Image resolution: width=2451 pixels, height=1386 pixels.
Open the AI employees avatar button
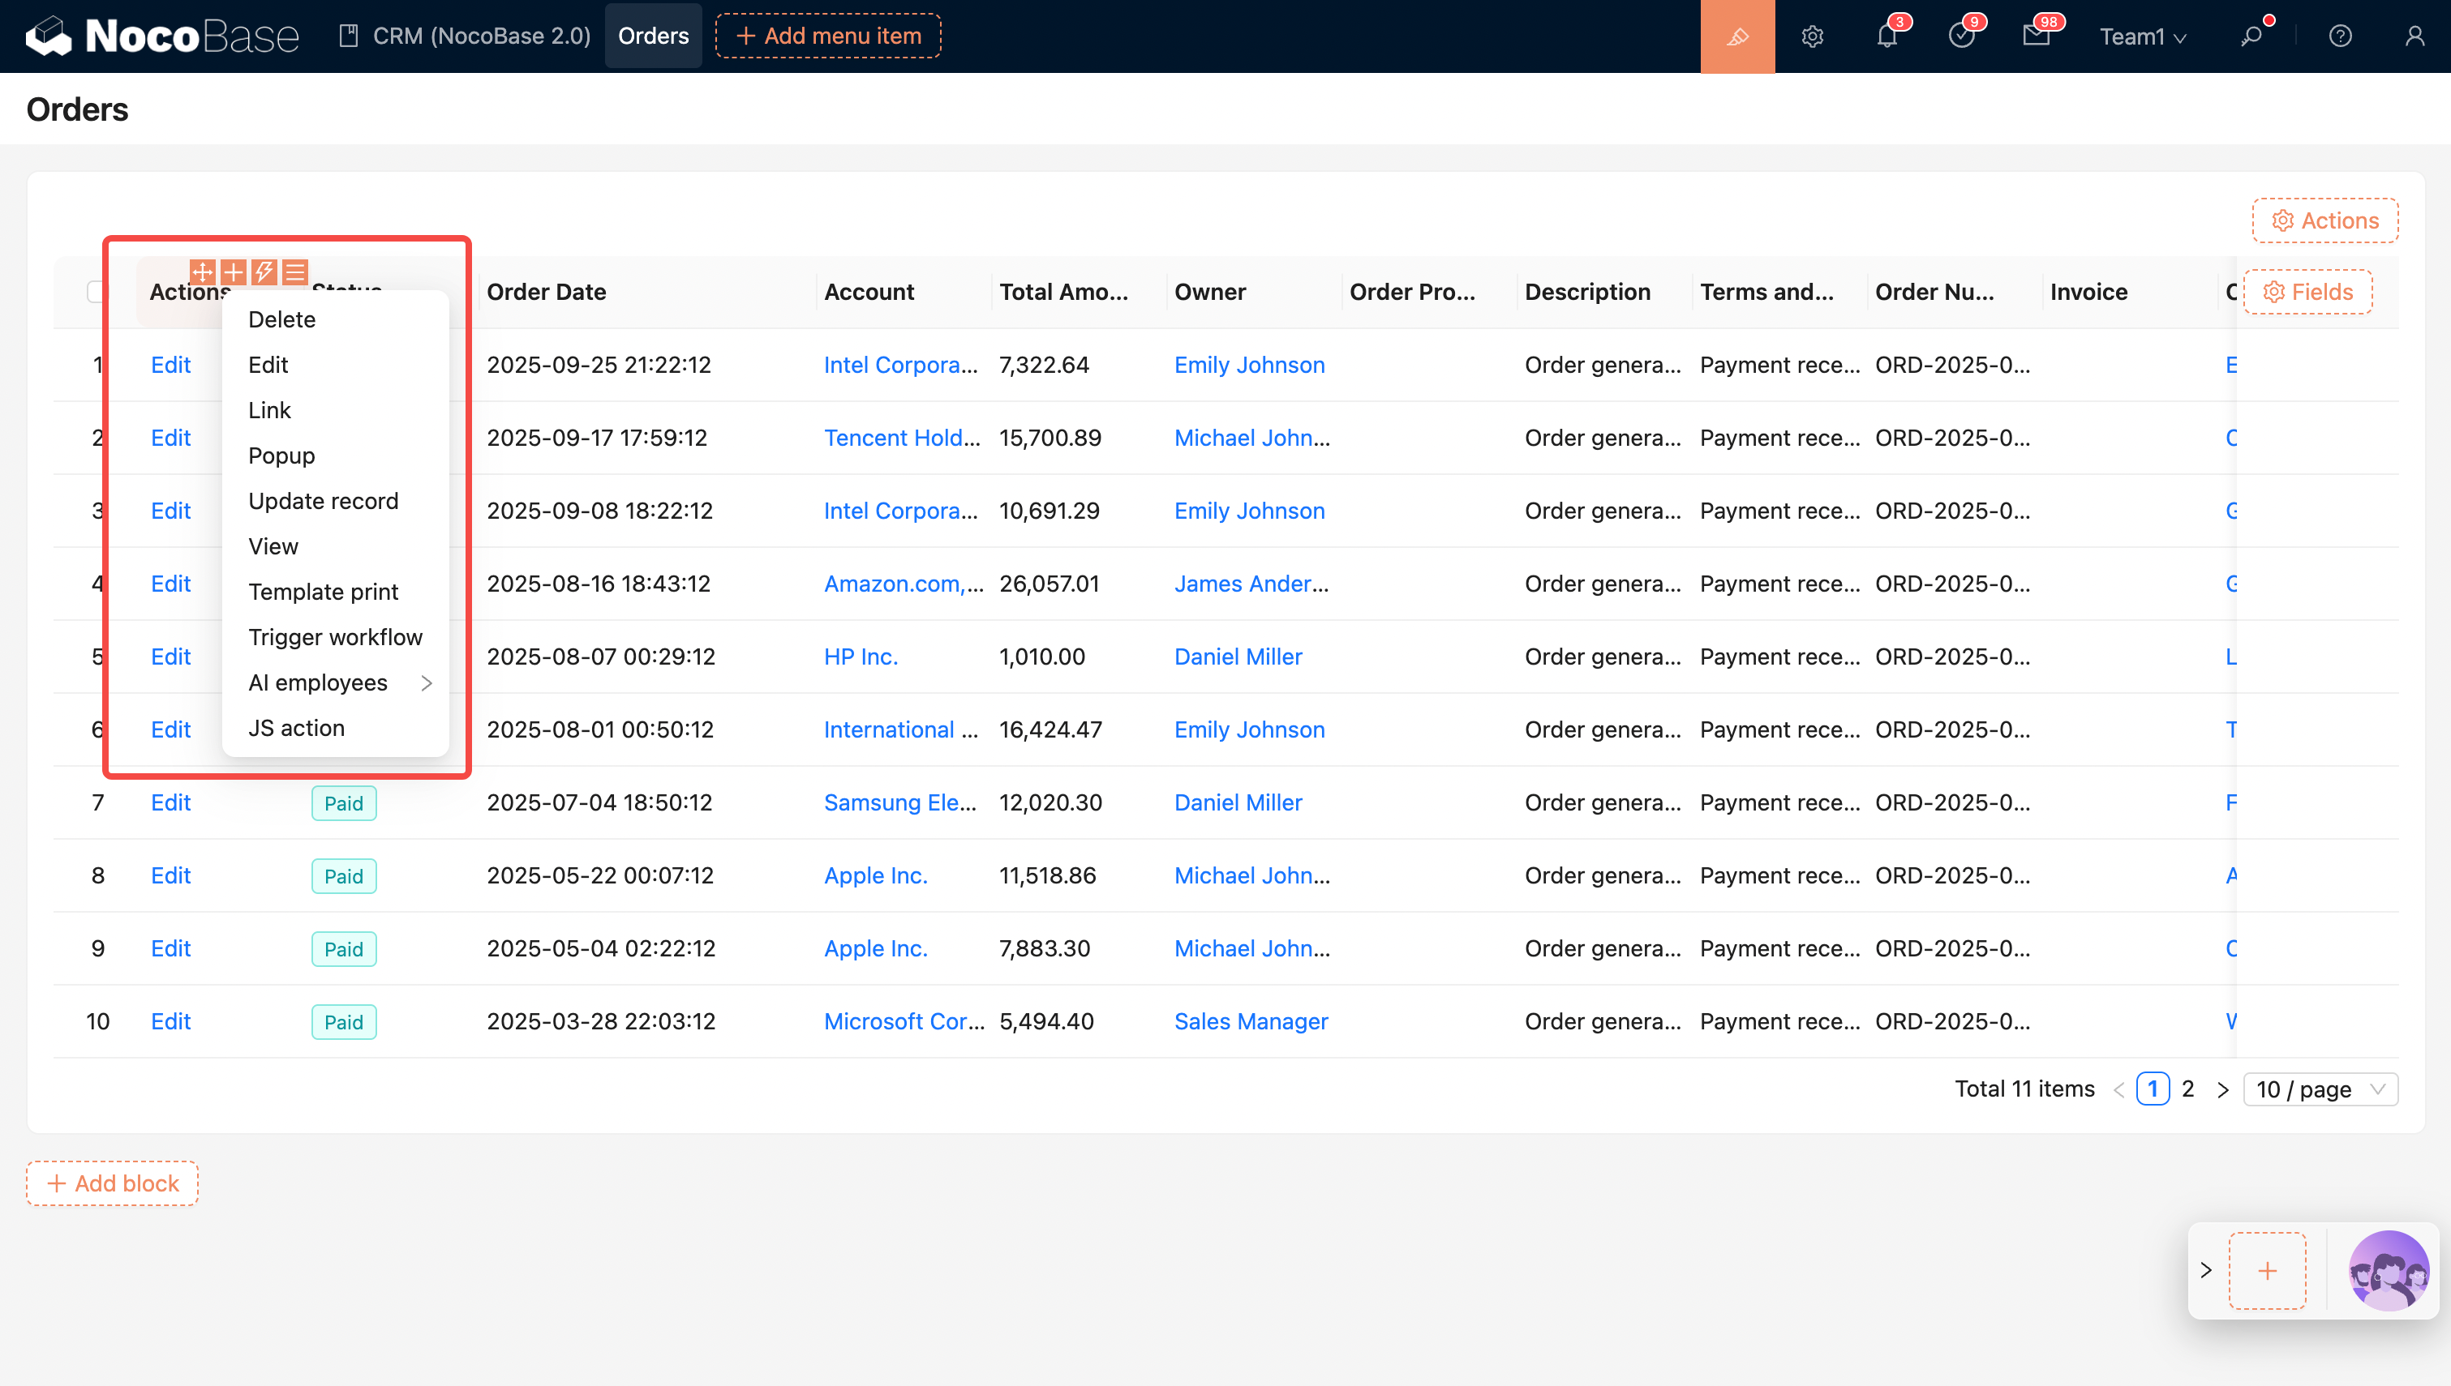coord(2389,1270)
